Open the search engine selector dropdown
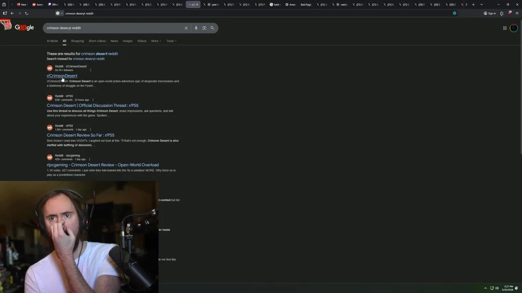 coord(59,13)
